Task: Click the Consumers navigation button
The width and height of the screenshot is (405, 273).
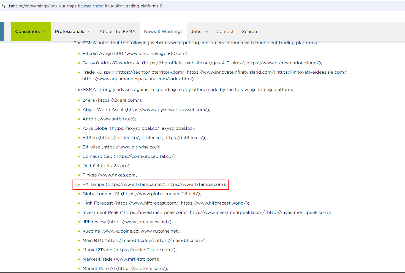Action: 27,32
